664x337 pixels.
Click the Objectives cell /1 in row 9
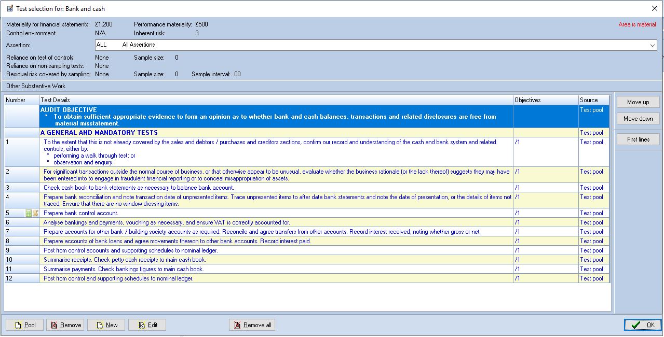[546, 250]
